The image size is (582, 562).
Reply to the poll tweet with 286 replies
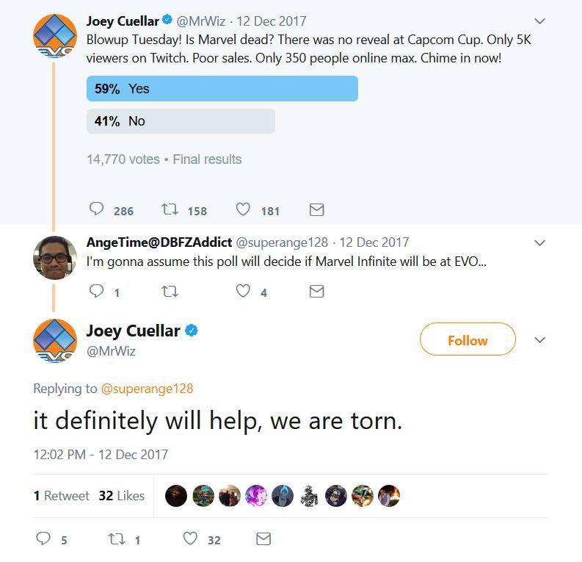point(97,210)
